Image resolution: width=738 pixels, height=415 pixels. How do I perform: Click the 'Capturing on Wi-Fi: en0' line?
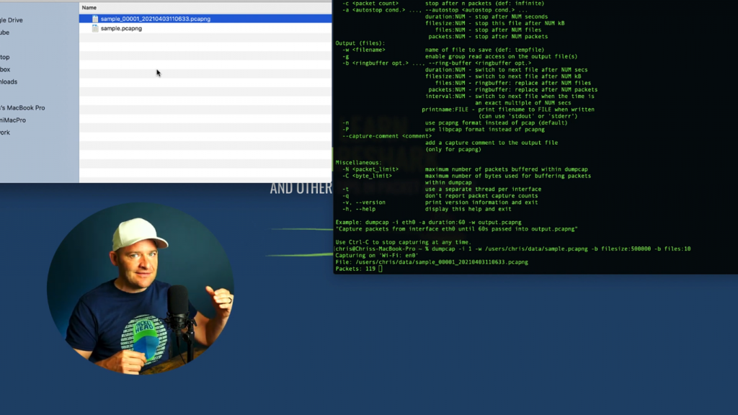pos(376,256)
